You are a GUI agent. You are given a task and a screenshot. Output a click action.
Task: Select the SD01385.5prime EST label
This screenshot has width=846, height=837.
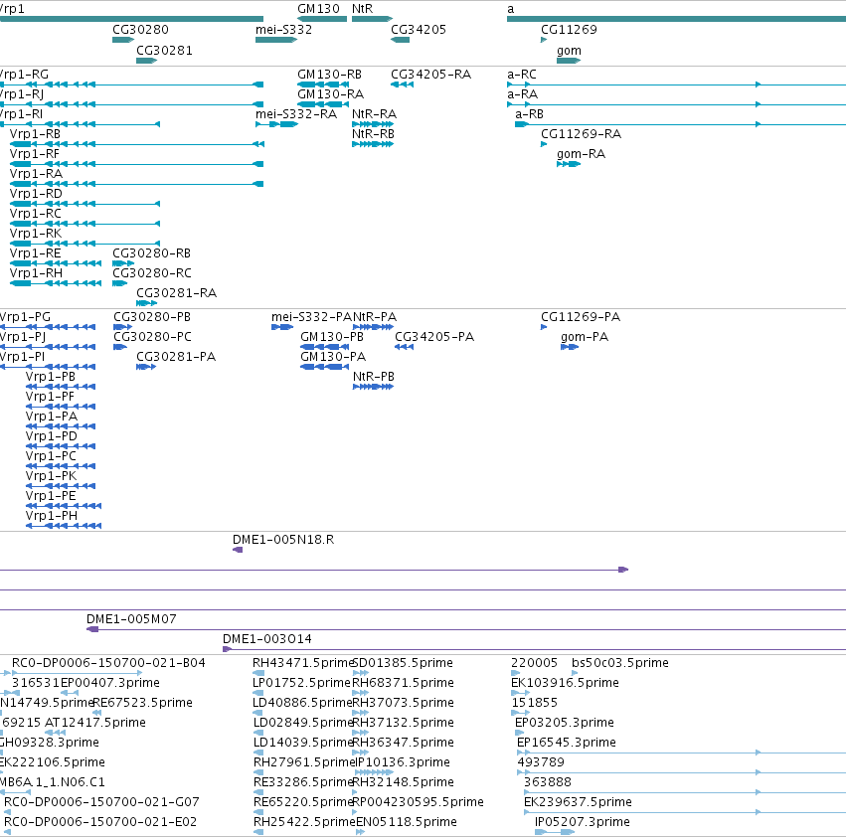click(403, 663)
